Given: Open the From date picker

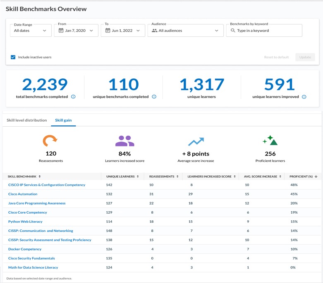Looking at the screenshot, I should pos(76,31).
